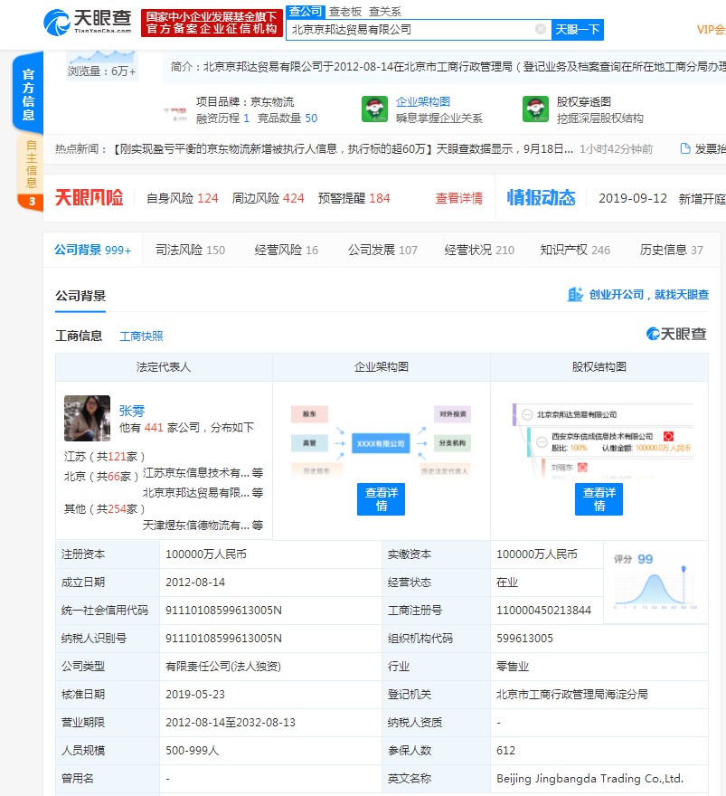Collapse the 北京京邦达贸易有限公司 equity tree node

pos(527,415)
